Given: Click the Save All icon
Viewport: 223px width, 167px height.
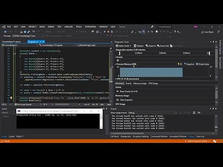Looking at the screenshot, I should [x=29, y=32].
